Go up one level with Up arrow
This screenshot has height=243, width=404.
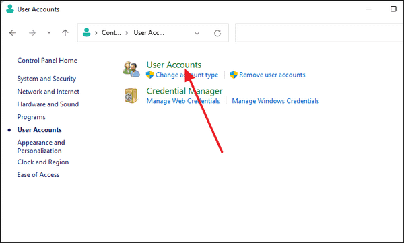pyautogui.click(x=65, y=33)
